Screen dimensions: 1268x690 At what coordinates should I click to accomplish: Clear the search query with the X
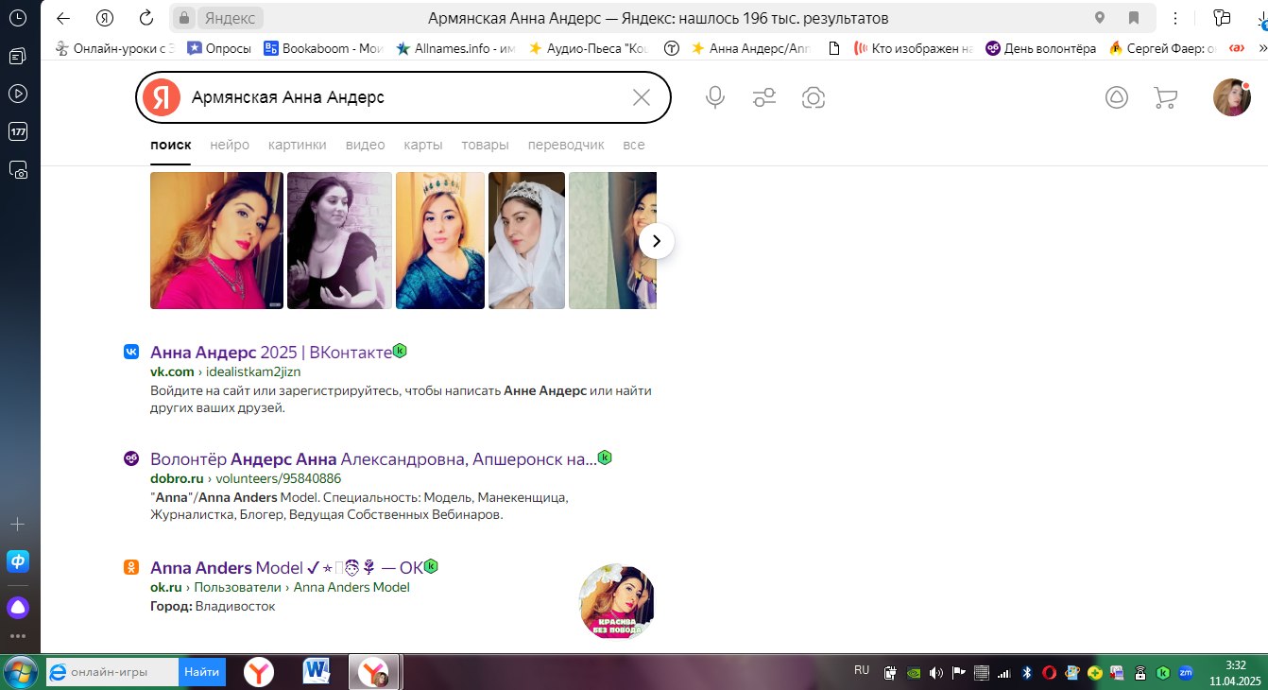[642, 97]
